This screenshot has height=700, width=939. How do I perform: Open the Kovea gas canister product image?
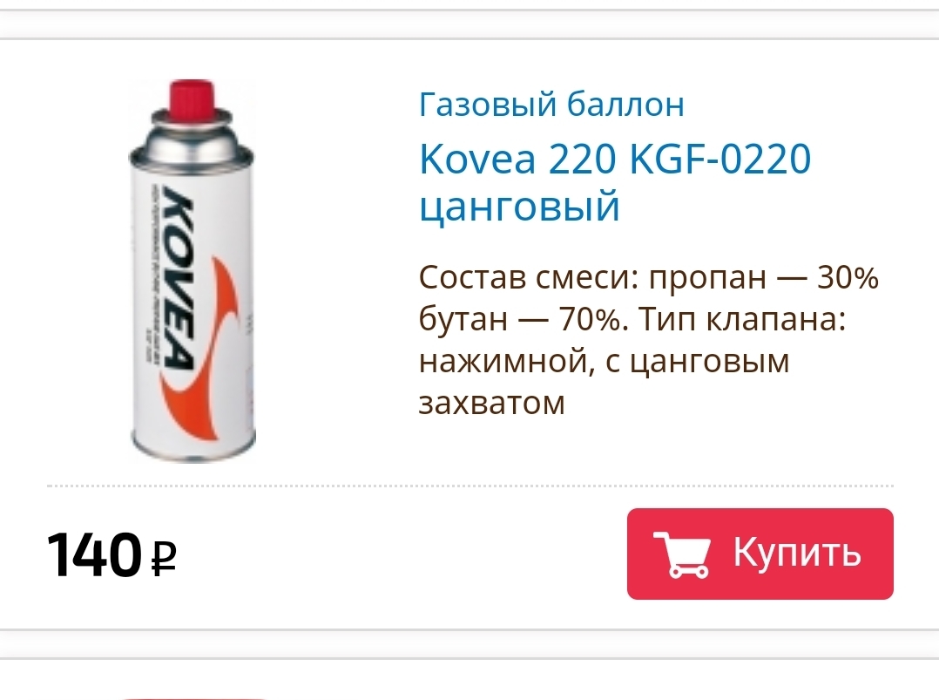tap(193, 271)
